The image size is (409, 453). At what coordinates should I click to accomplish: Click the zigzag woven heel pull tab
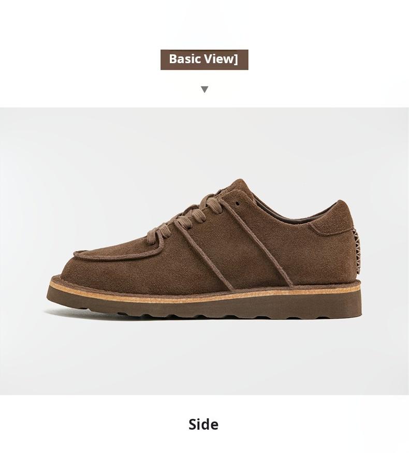point(358,250)
